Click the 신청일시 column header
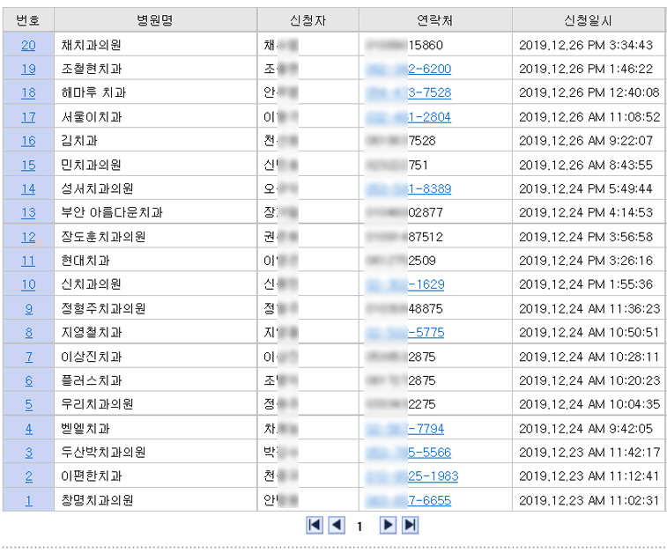667x553 pixels. click(588, 20)
